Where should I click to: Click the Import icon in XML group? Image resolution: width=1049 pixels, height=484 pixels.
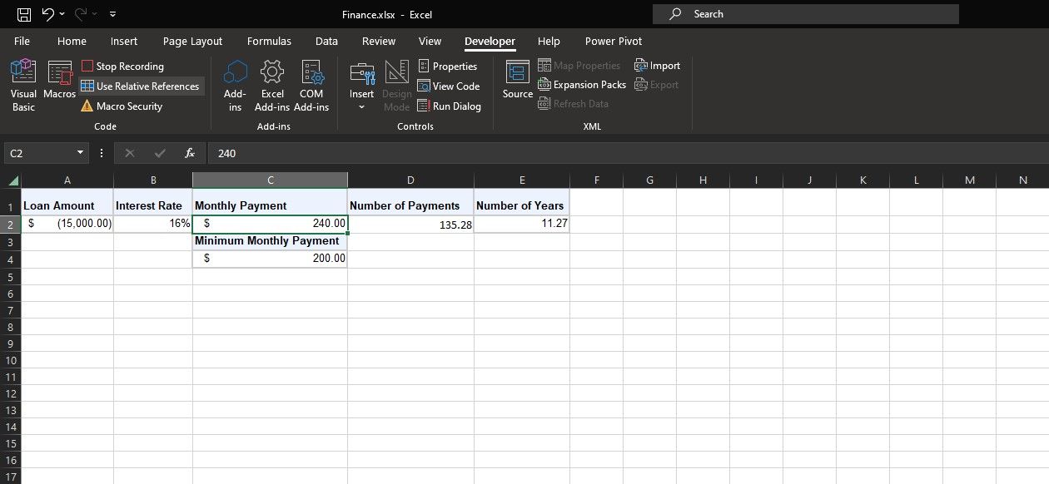click(657, 65)
